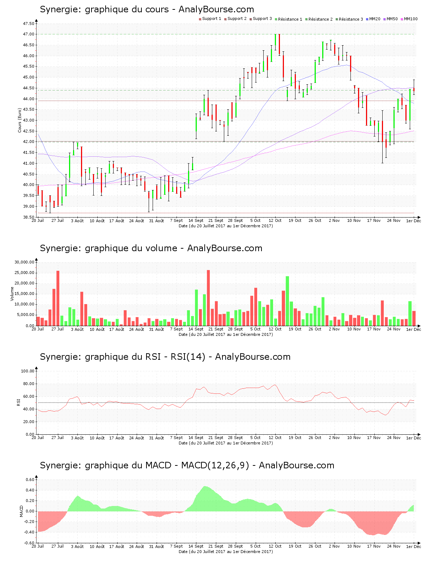434x561 pixels.
Task: Click the 42.00 price axis value
Action: (x=29, y=142)
